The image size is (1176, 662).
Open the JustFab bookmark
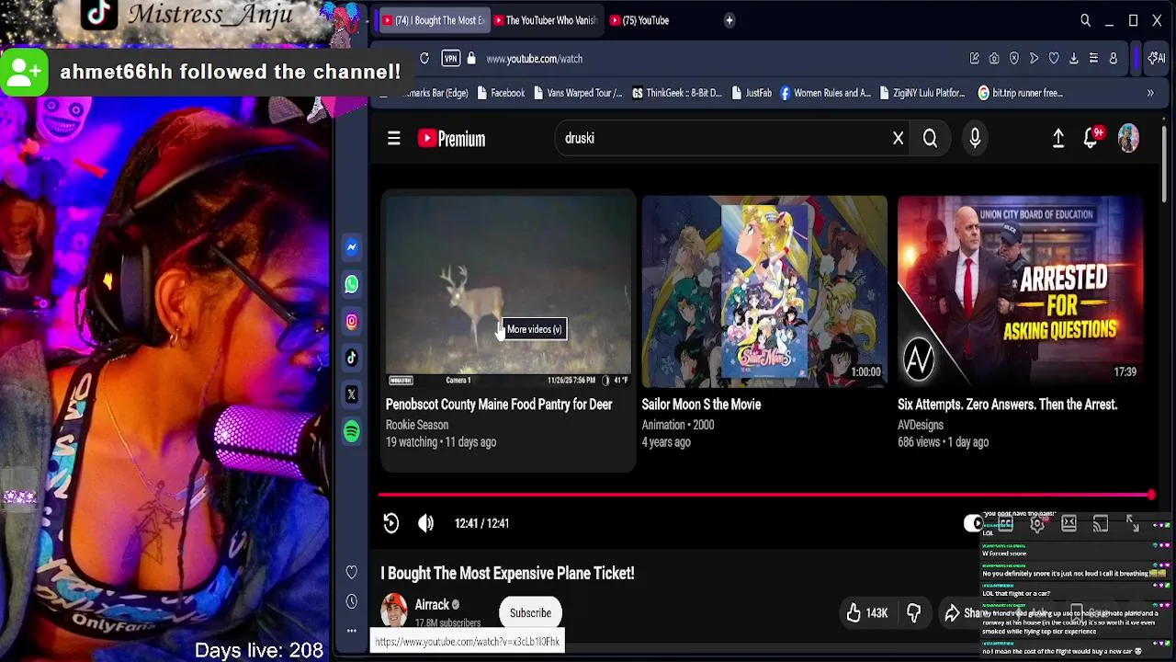pos(752,93)
